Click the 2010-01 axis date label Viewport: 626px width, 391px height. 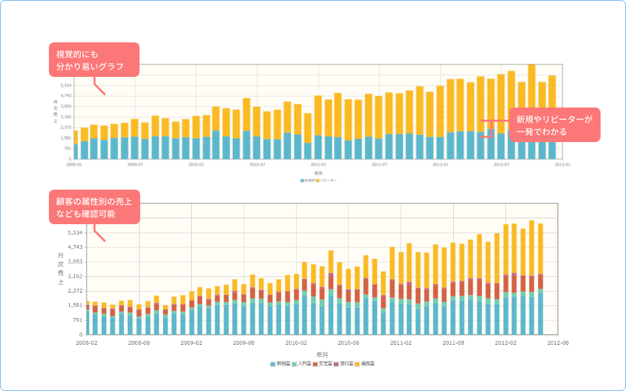(x=196, y=164)
